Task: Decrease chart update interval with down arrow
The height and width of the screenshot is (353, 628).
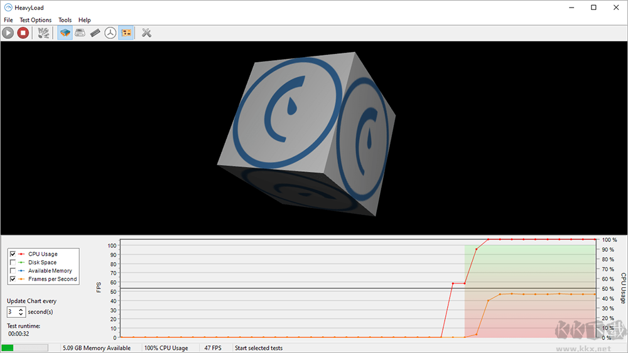Action: tap(21, 314)
